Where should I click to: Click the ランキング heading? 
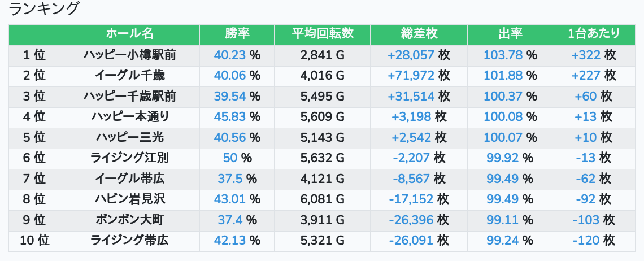click(44, 10)
